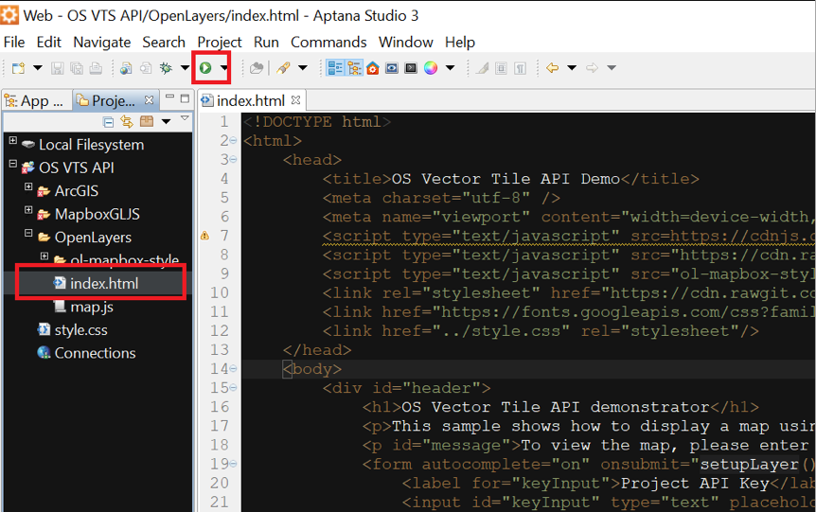Viewport: 816px width, 512px height.
Task: Click the eye preview toolbar icon
Action: pos(392,68)
